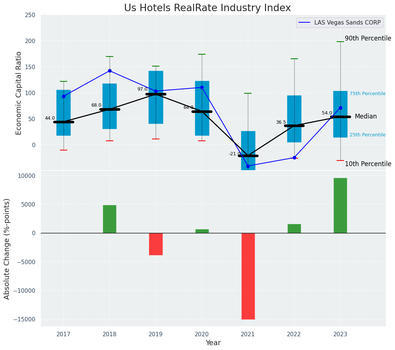Click the '90th Percentile' annotation
The width and height of the screenshot is (395, 350).
tap(368, 38)
